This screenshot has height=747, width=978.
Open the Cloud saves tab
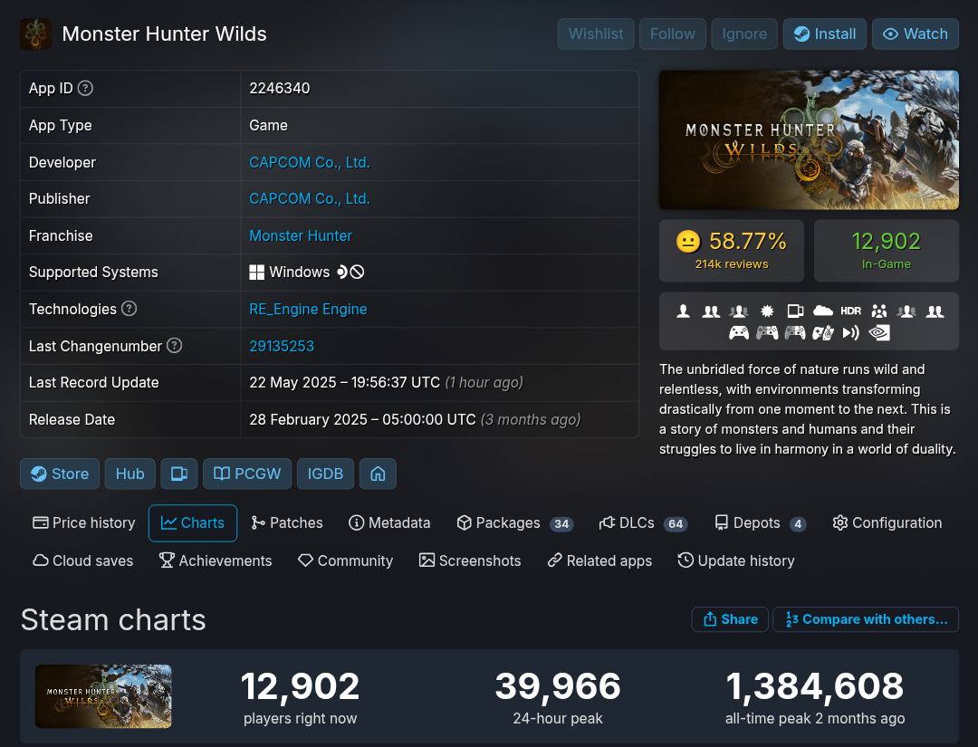click(83, 560)
